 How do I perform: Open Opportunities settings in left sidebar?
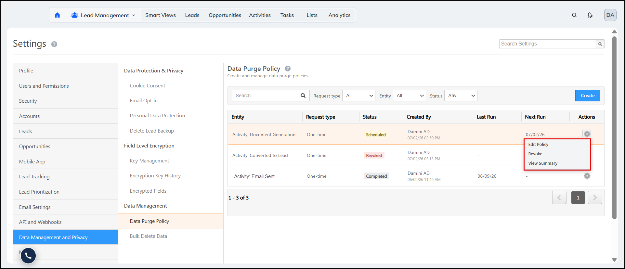point(66,146)
